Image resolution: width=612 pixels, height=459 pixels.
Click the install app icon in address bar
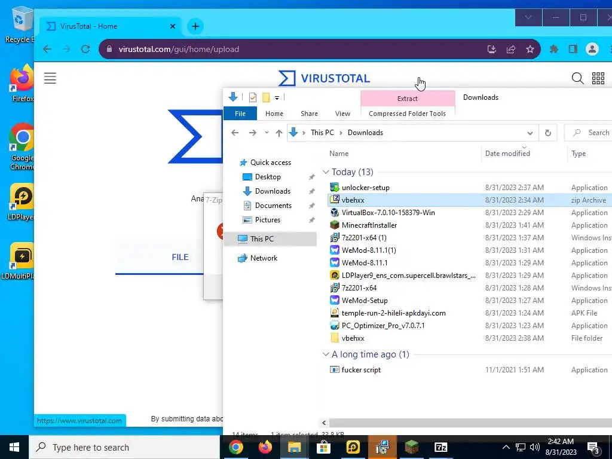coord(492,49)
